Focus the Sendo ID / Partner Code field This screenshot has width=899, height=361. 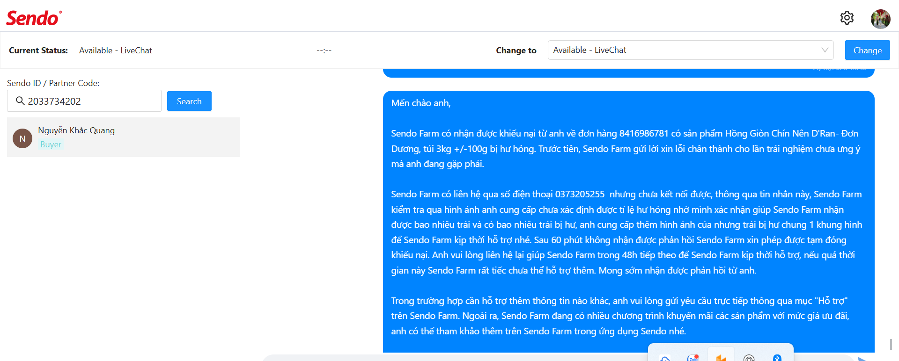(x=84, y=101)
